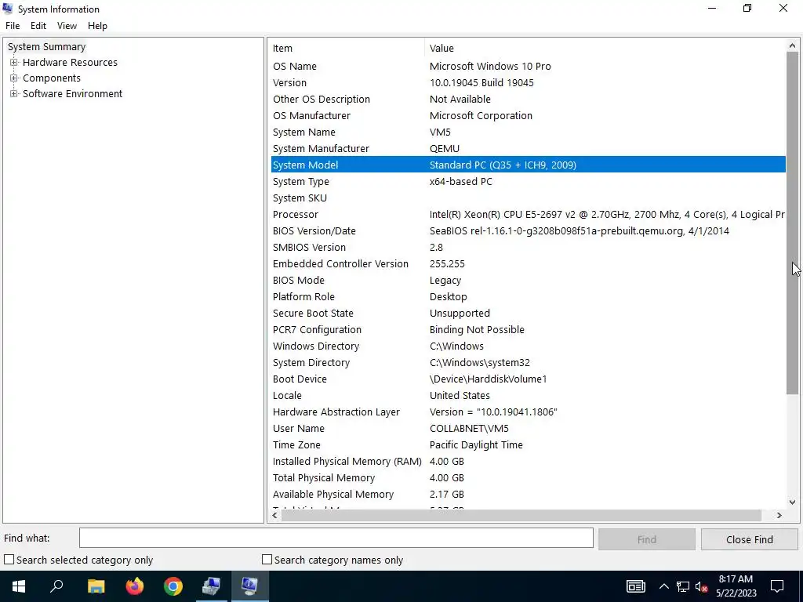Image resolution: width=803 pixels, height=602 pixels.
Task: Select Components tree label
Action: coord(52,78)
